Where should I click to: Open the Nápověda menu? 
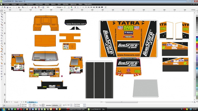click(x=88, y=4)
